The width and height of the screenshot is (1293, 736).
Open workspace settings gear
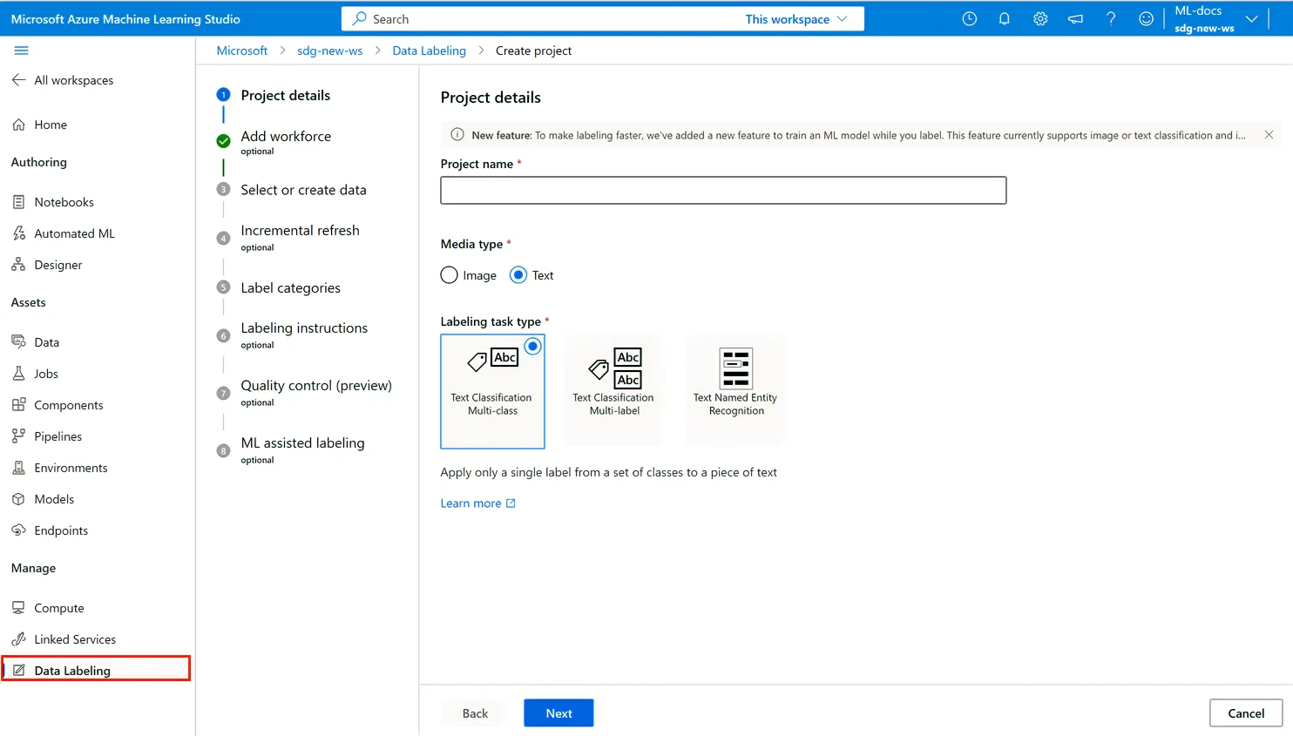coord(1039,18)
